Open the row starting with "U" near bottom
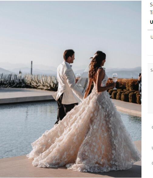Screen dimensions: 153x178 (x=152, y=148)
